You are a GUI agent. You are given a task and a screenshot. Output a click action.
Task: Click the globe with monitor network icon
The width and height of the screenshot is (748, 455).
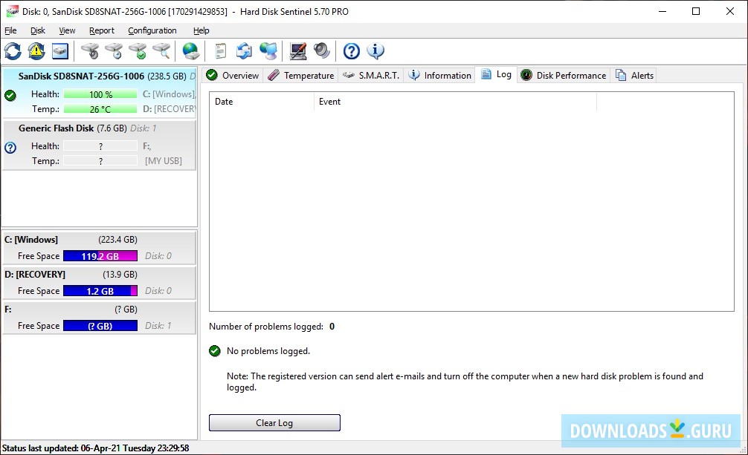pyautogui.click(x=268, y=51)
